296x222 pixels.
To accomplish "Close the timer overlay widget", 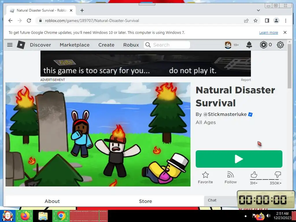I will coord(293,193).
